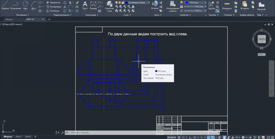Image resolution: width=275 pixels, height=139 pixels.
Task: Click the Группа group tool
Action: [211, 5]
